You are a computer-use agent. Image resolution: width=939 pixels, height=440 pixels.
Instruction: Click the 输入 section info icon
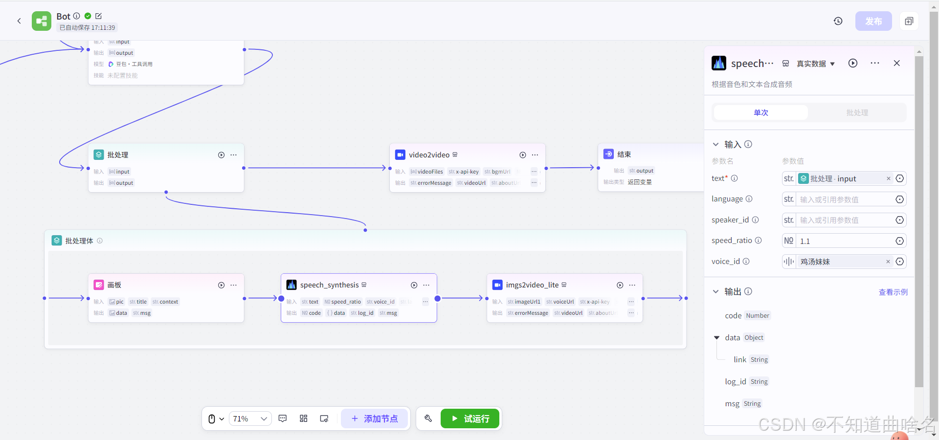[748, 144]
